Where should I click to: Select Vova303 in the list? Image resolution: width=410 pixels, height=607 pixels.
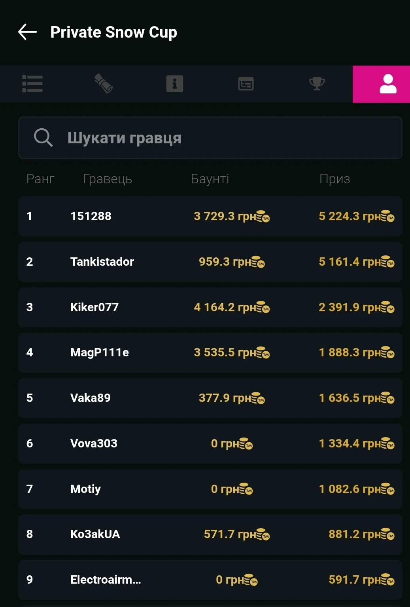pyautogui.click(x=210, y=443)
